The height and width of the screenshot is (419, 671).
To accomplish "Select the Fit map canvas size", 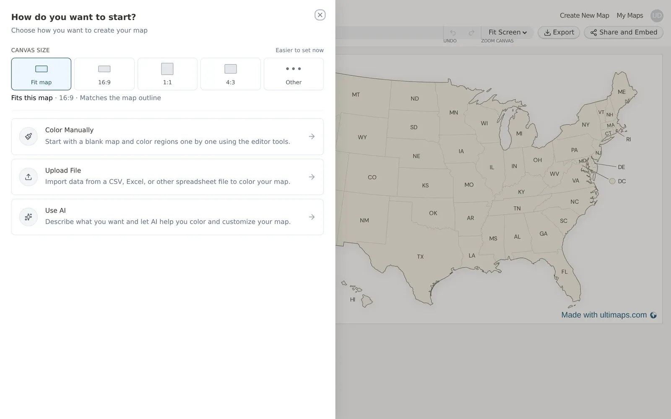I will [x=41, y=74].
